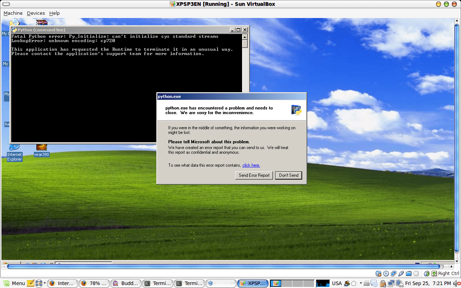Select the Internet Explorer desktop icon

(x=14, y=153)
